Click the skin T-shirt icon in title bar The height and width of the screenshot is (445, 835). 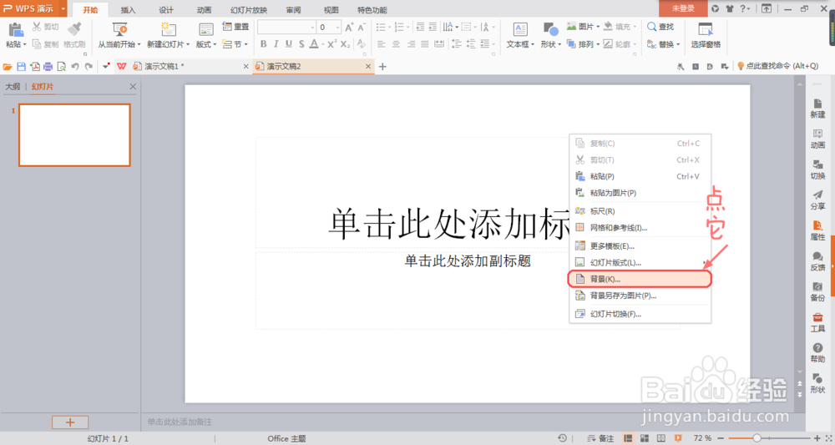[x=729, y=8]
